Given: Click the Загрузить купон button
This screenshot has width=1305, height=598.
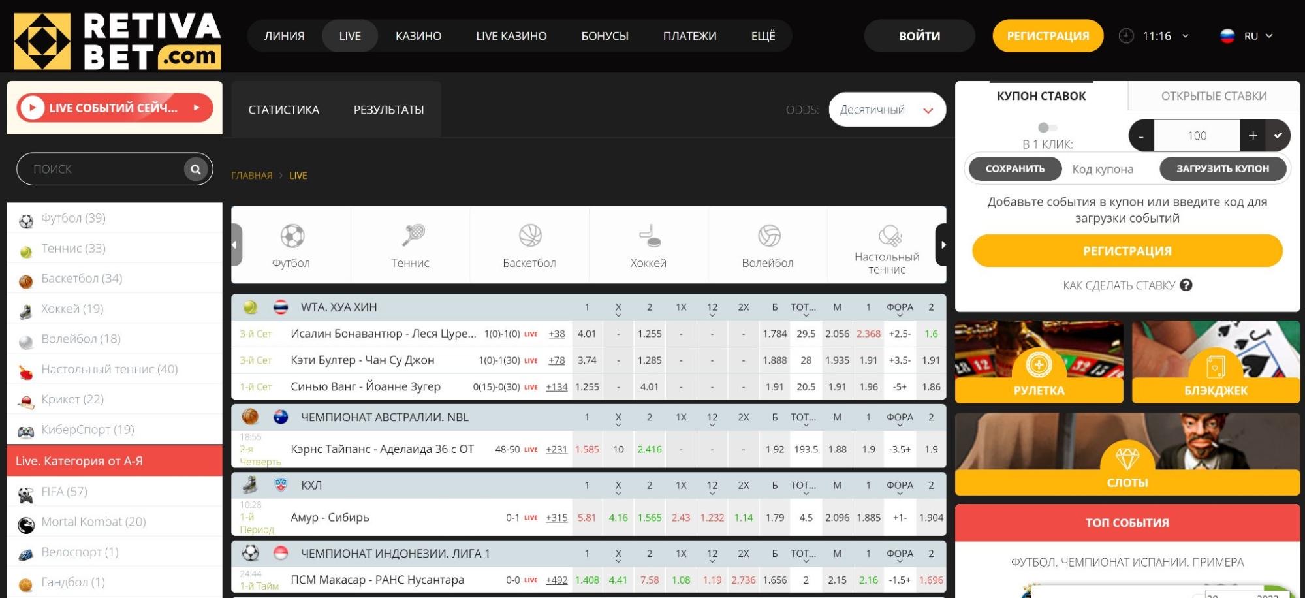Looking at the screenshot, I should (x=1223, y=168).
